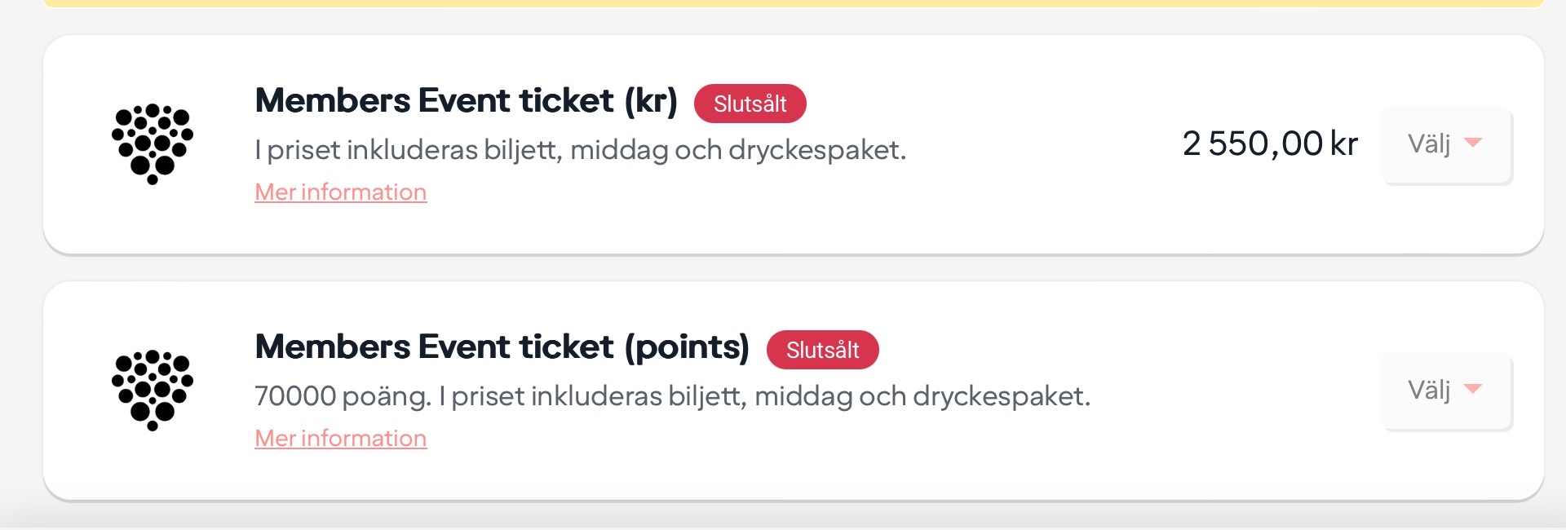The width and height of the screenshot is (1566, 530).
Task: Click the yellow banner strip at top
Action: (x=791, y=3)
